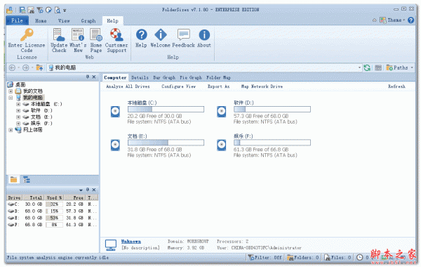Open the Bar Graph tab
421x267 pixels.
[164, 77]
